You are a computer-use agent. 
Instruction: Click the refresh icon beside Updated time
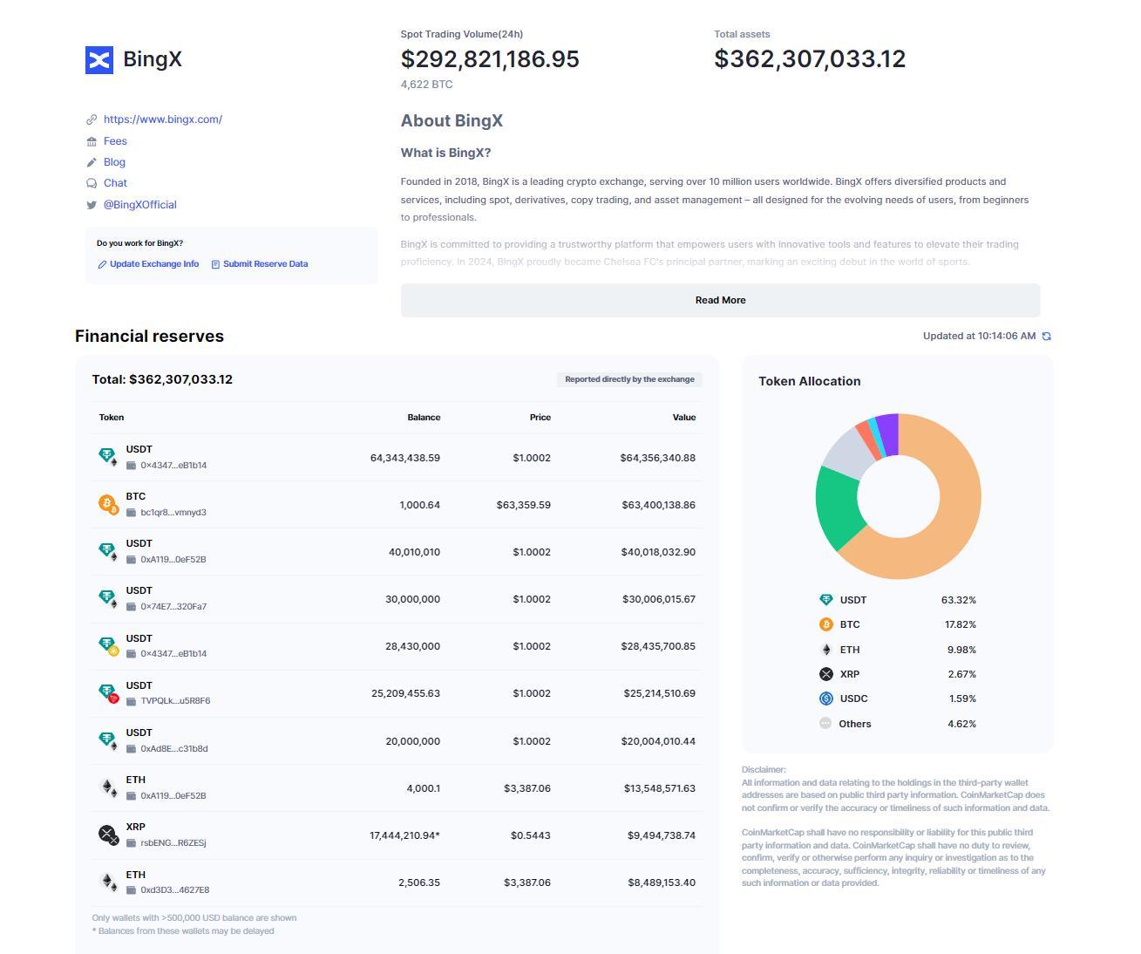[x=1047, y=336]
